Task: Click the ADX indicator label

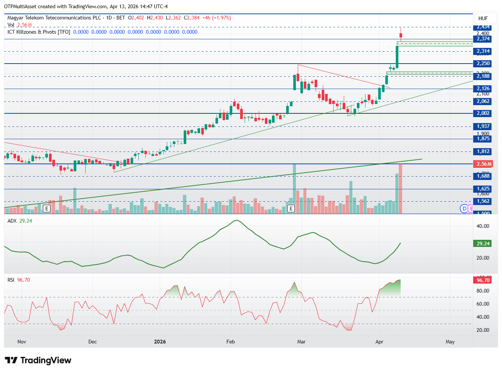Action: click(x=12, y=221)
